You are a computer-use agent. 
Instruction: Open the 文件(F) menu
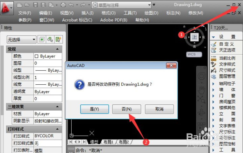(x=25, y=13)
